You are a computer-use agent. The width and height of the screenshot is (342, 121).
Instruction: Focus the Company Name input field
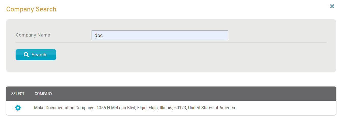pyautogui.click(x=160, y=36)
